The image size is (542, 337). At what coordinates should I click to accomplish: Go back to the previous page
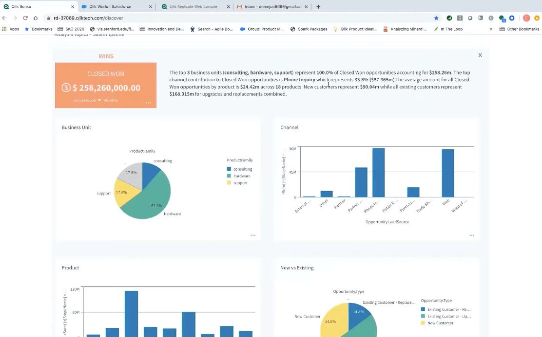[4, 18]
